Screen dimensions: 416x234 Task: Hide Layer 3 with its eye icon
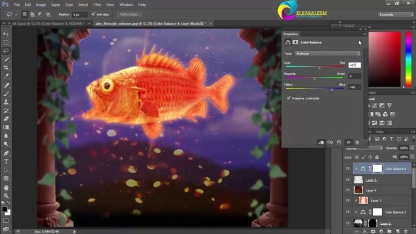pos(348,201)
